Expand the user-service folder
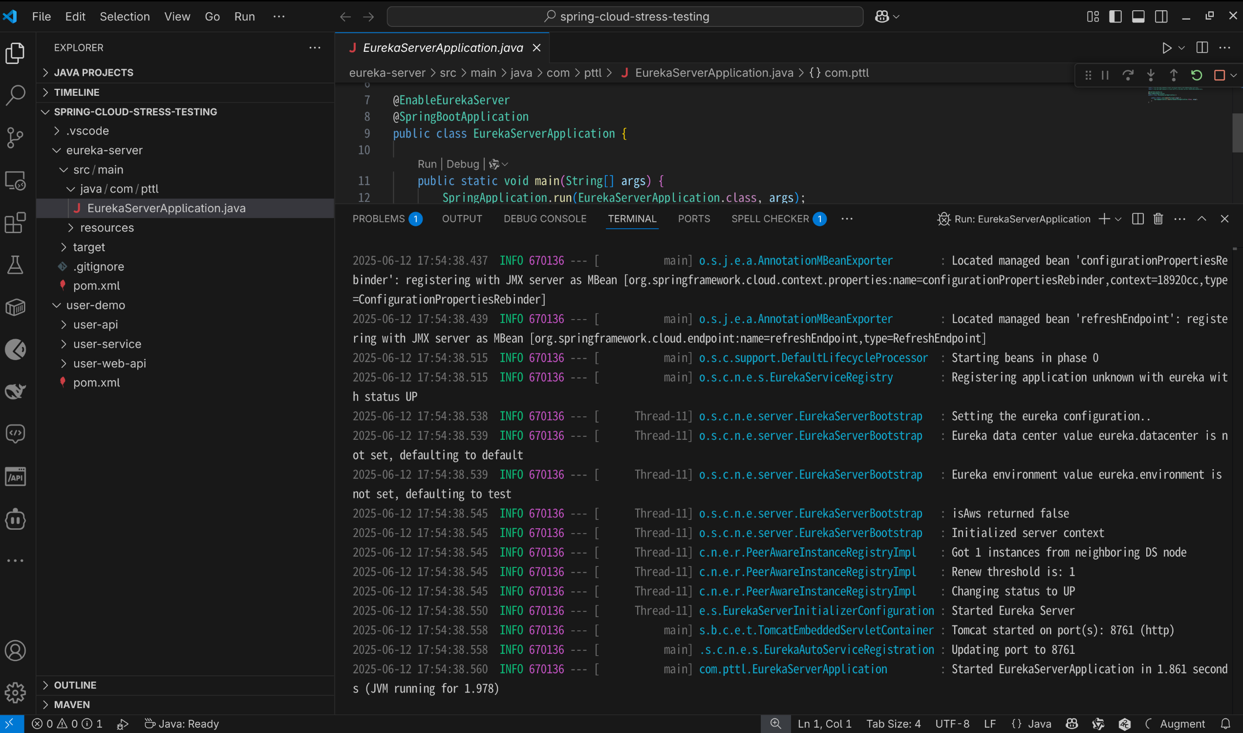 [107, 344]
